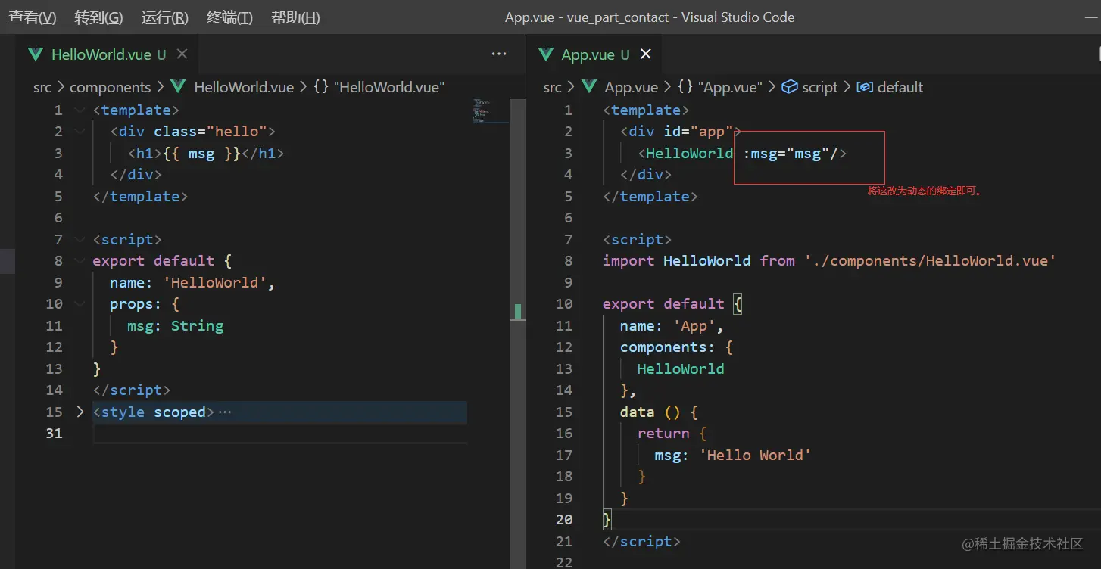Click div id="app" on App.vue line 2
Viewport: 1101px width, 569px height.
tap(681, 132)
